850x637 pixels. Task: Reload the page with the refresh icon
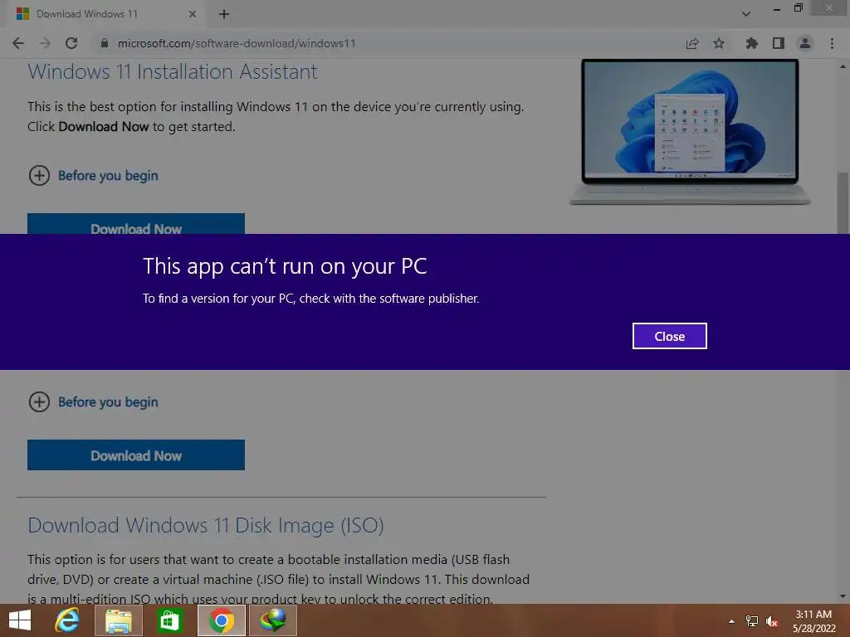71,43
